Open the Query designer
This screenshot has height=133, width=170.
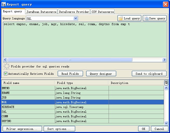point(101,74)
